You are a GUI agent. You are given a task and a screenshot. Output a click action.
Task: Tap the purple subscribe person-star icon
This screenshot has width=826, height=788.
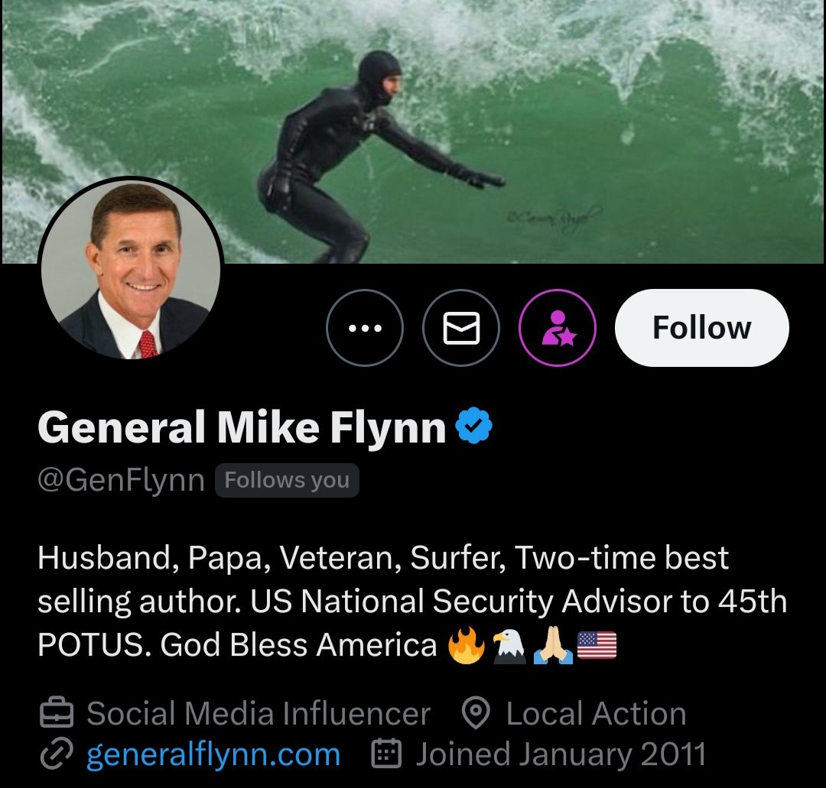[x=558, y=329]
